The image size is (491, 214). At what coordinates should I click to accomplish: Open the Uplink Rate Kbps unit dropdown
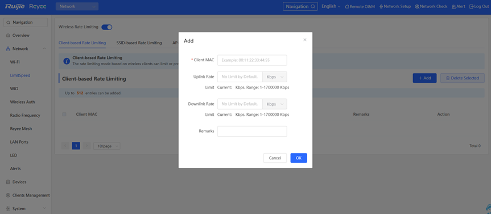(x=275, y=77)
